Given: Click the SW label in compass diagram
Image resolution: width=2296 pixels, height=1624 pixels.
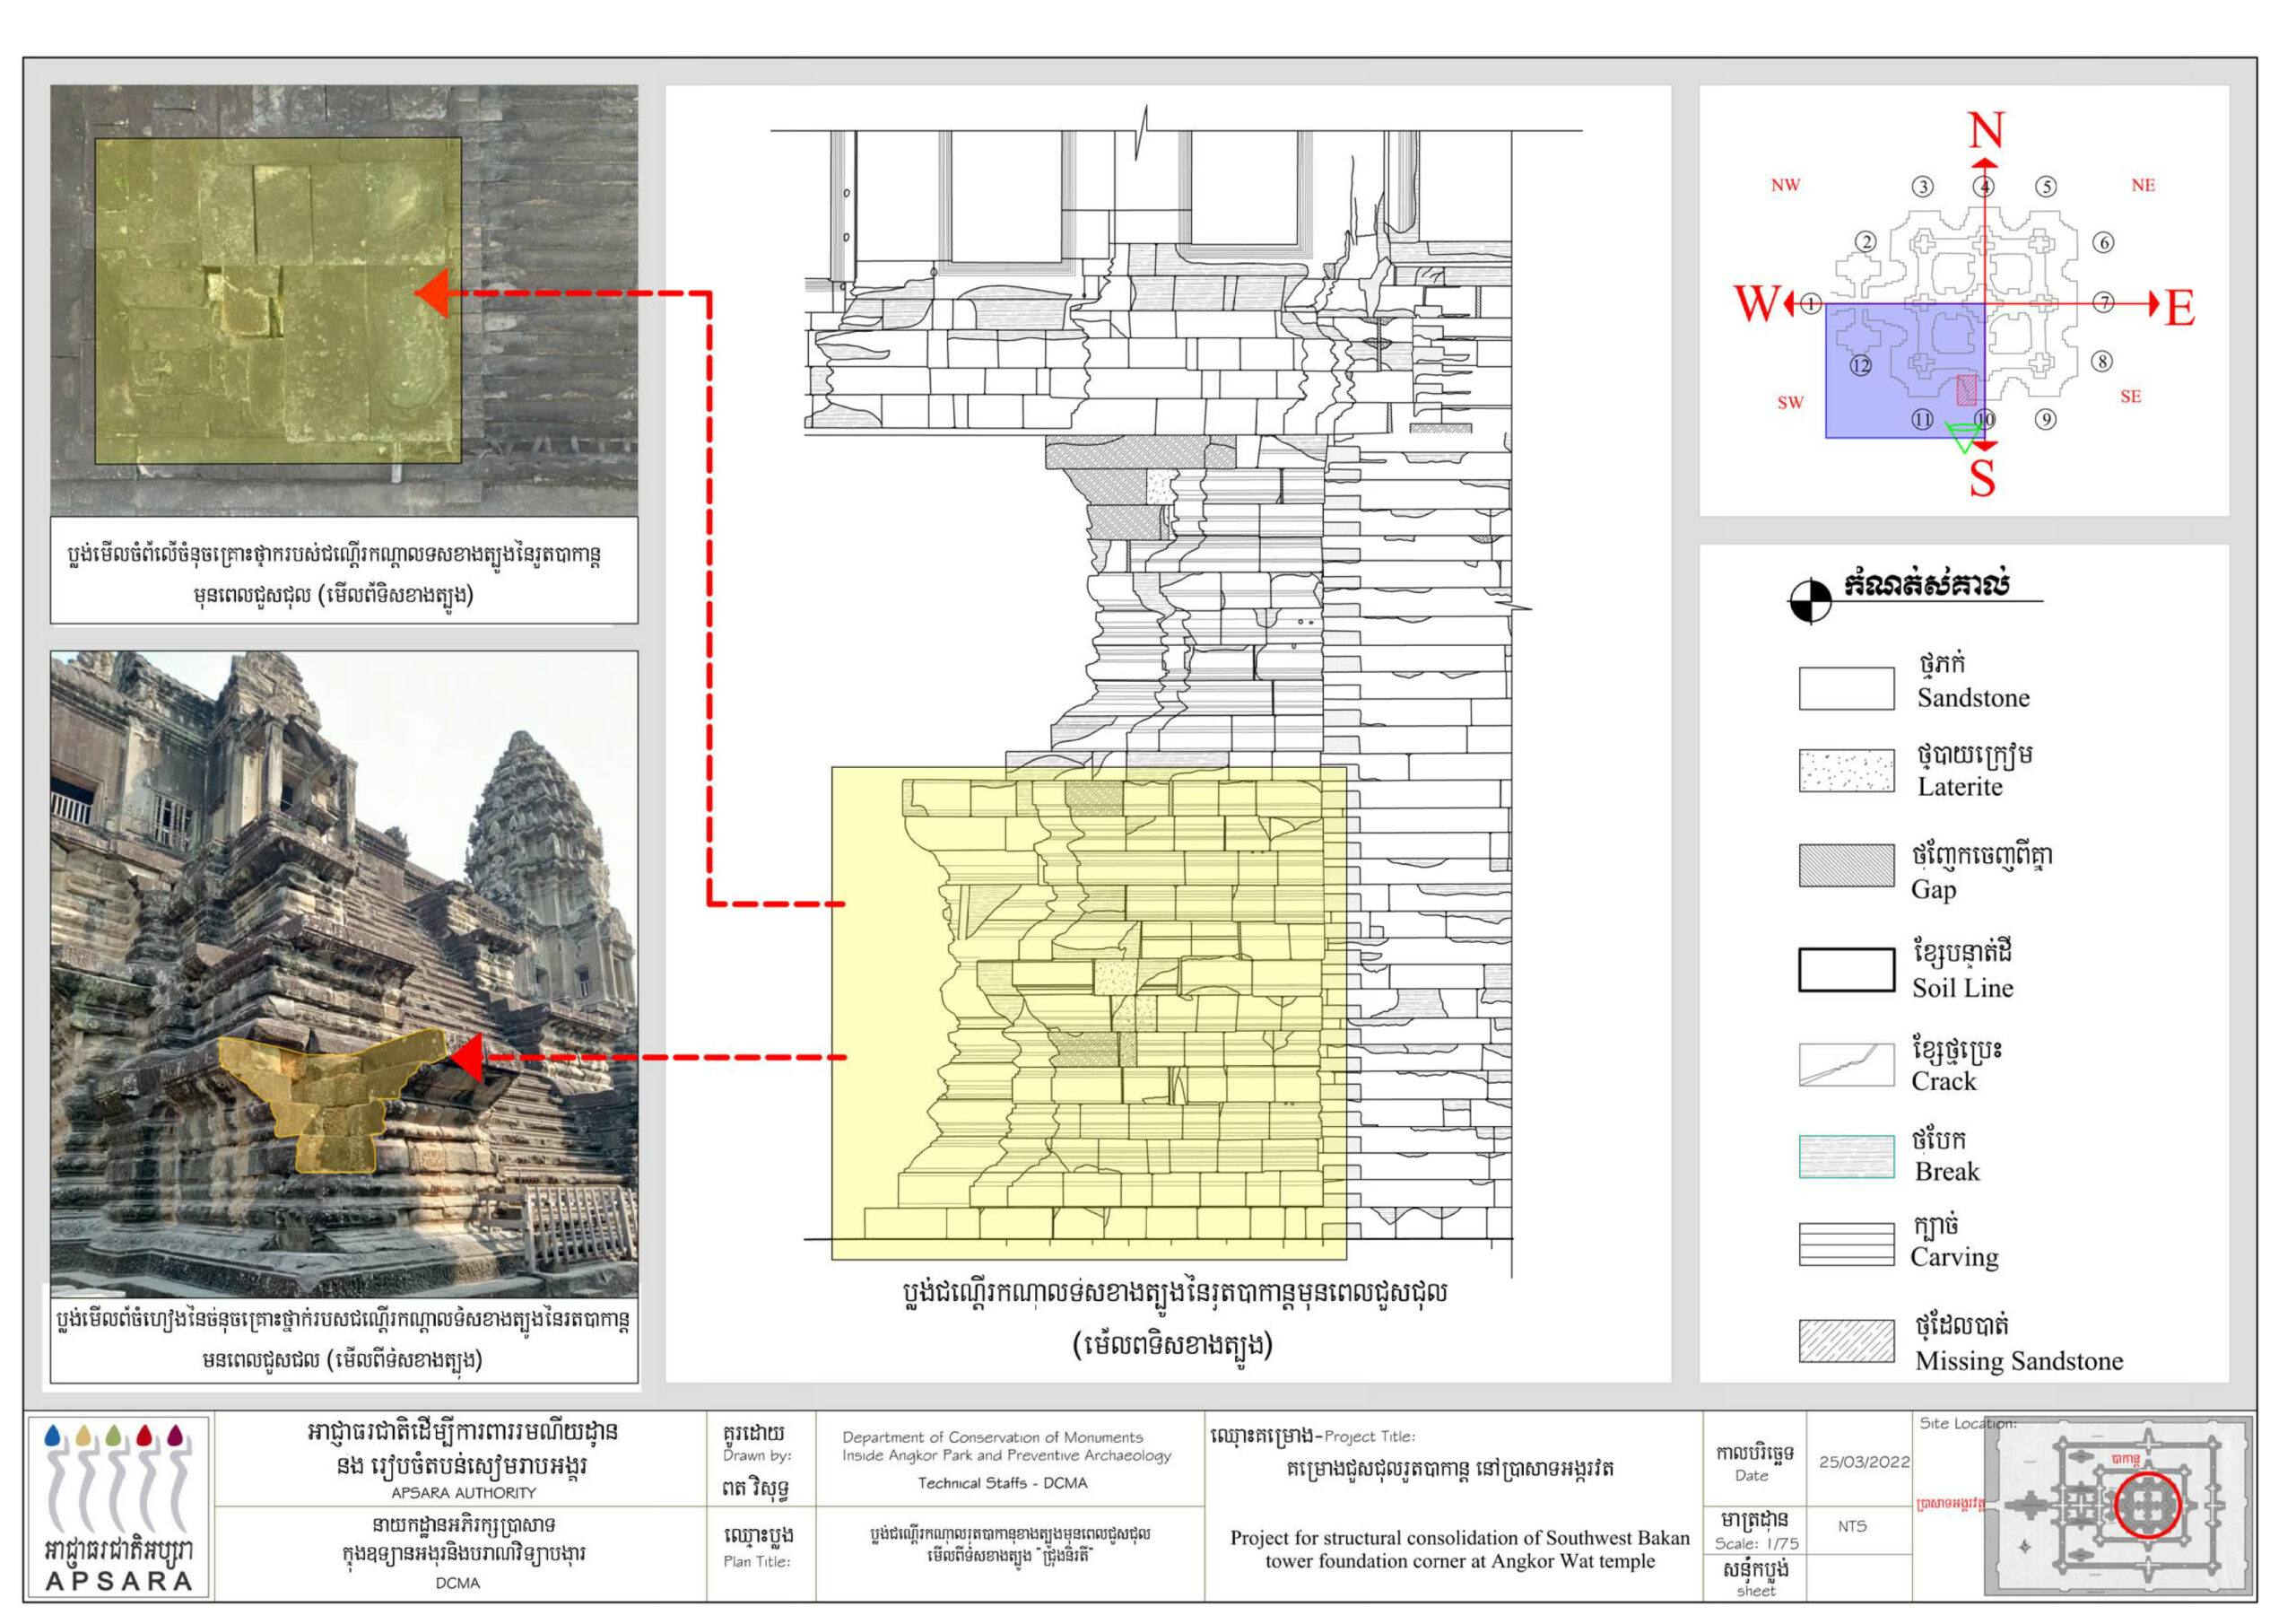Looking at the screenshot, I should coord(1790,403).
